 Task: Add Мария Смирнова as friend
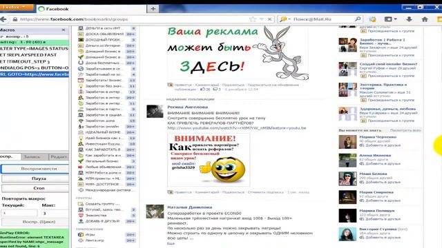point(380,200)
